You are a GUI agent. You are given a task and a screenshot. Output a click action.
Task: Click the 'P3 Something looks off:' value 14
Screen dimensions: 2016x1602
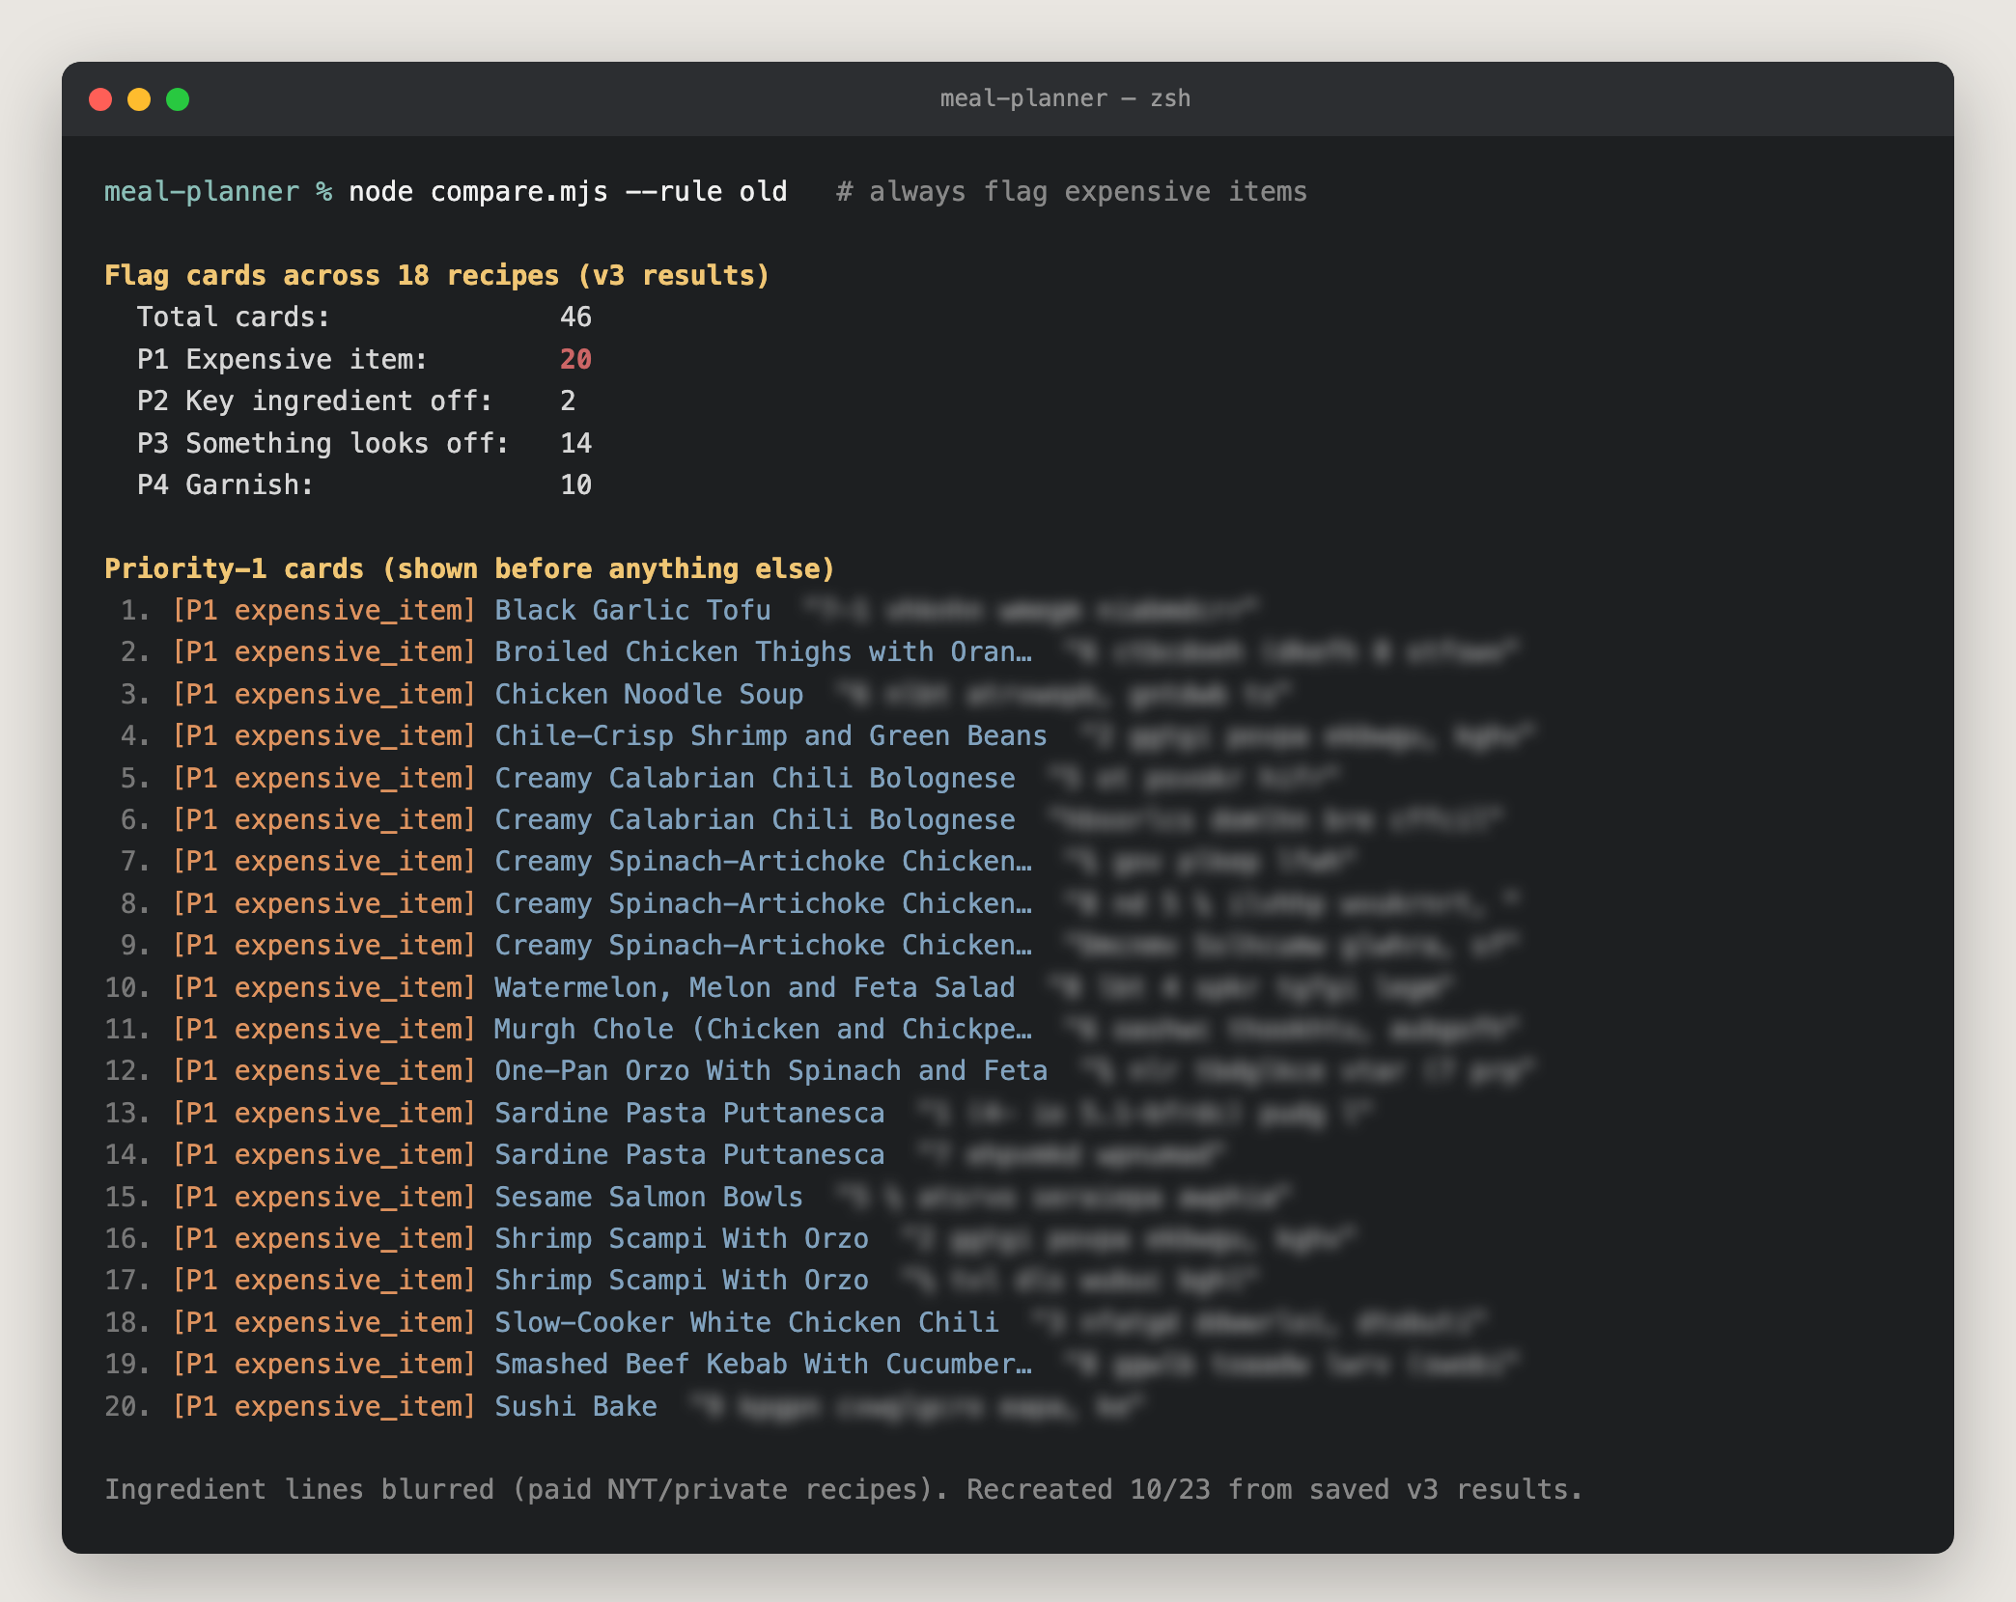575,443
